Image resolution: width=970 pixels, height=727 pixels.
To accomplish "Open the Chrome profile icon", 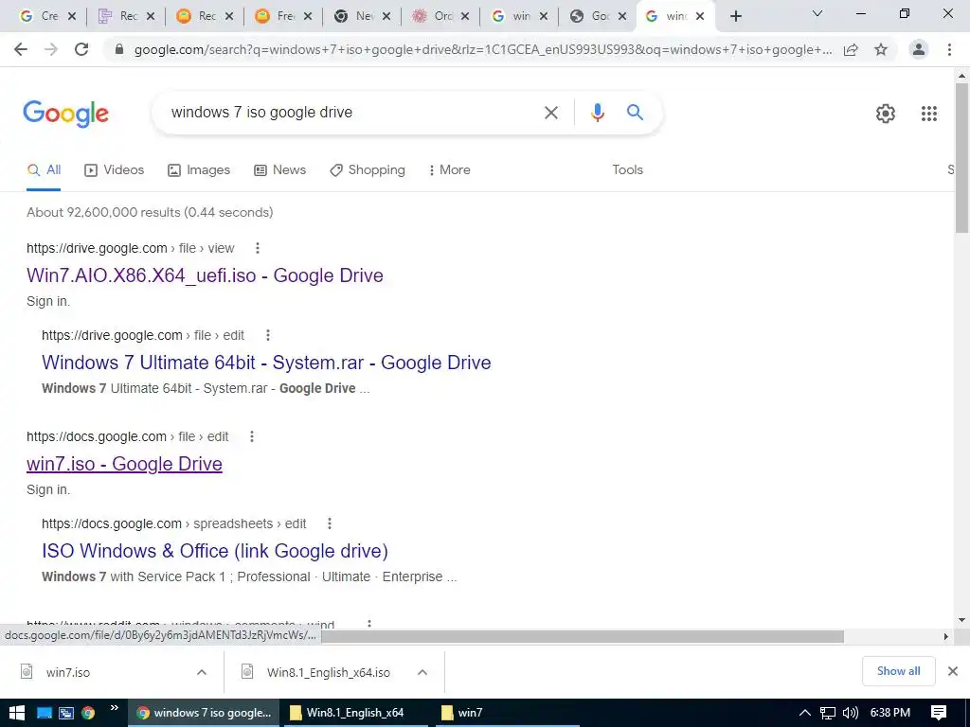I will (x=919, y=49).
